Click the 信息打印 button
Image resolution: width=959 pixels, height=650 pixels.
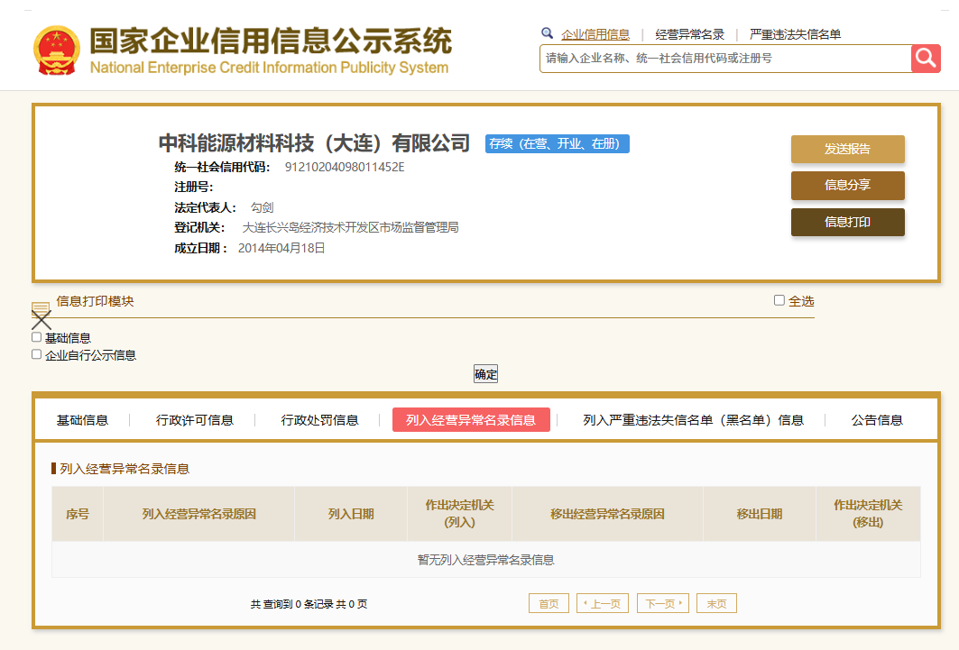[x=847, y=222]
